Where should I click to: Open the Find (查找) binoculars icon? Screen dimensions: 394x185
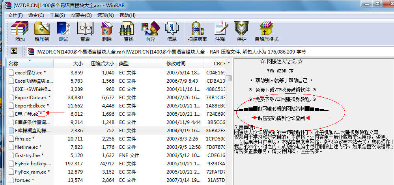click(x=129, y=31)
